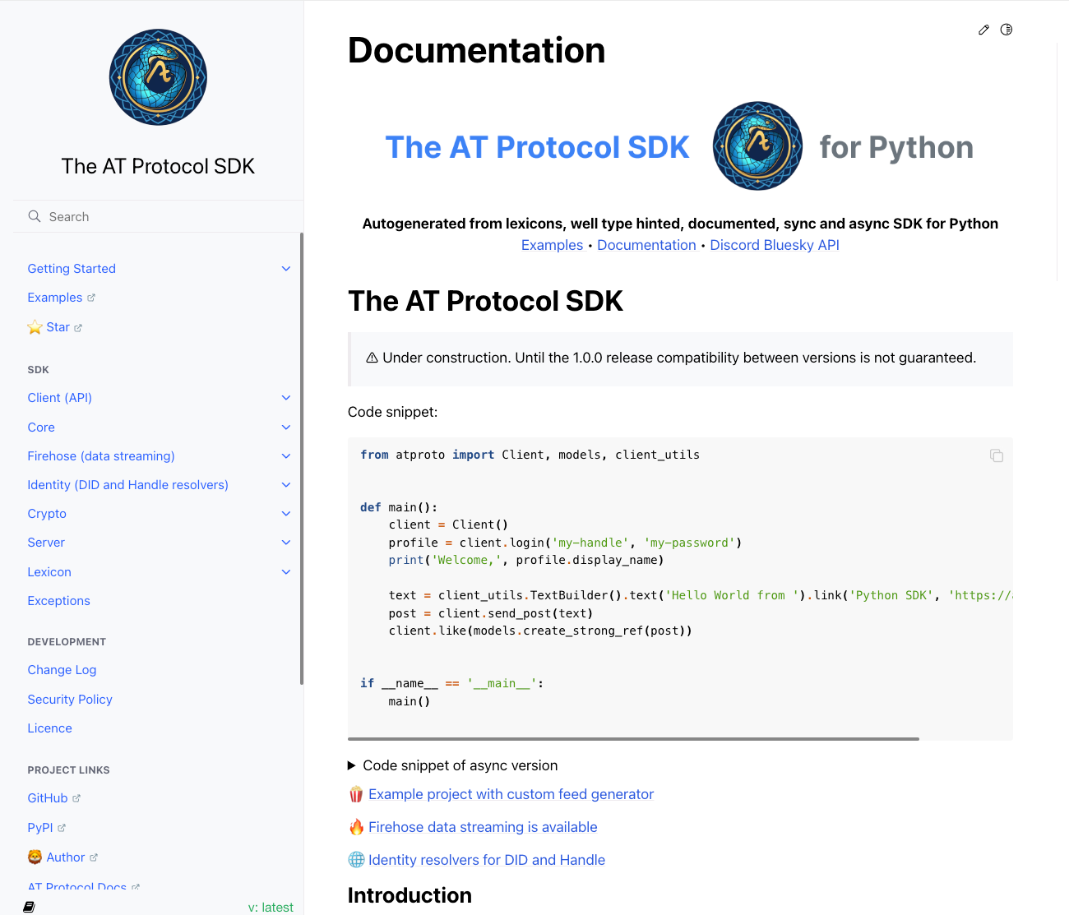Click the star emoji next to Star
Image resolution: width=1069 pixels, height=915 pixels.
click(x=35, y=327)
